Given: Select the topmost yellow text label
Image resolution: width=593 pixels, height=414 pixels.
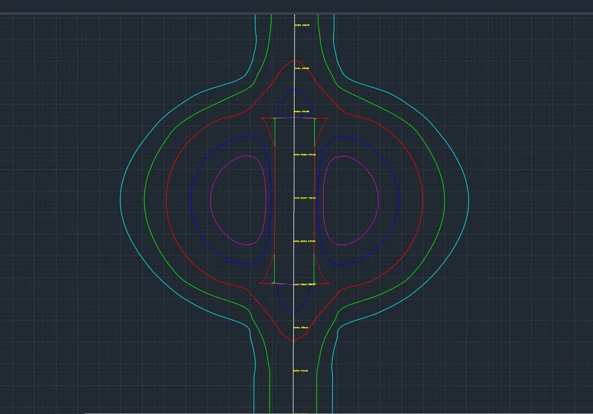Looking at the screenshot, I should coord(302,25).
